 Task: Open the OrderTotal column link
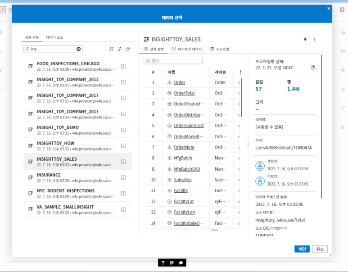click(184, 93)
